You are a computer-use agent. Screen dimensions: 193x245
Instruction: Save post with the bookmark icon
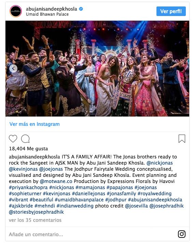182,139
